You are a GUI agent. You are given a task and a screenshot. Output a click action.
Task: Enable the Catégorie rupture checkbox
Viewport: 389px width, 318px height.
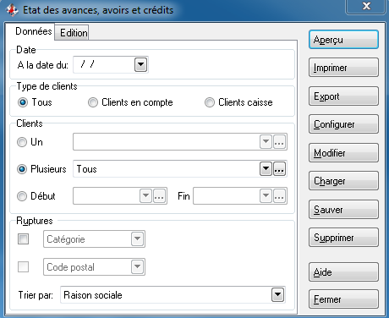(x=23, y=239)
